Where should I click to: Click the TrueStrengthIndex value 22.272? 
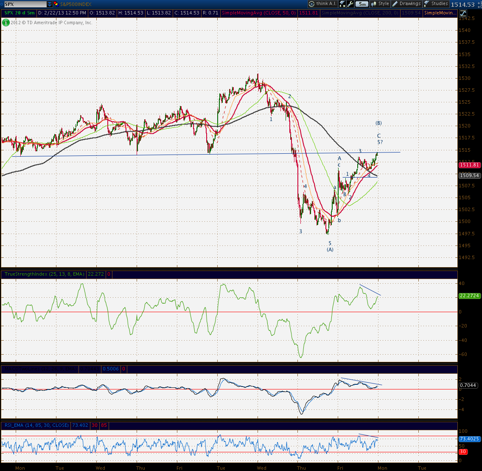coord(96,274)
